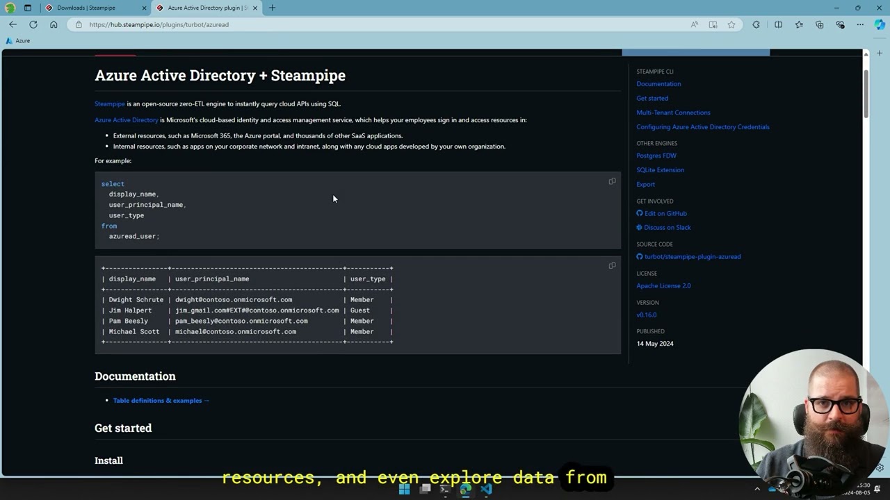Screen dimensions: 890x500
Task: Open the terminal app in taskbar
Action: 445,489
